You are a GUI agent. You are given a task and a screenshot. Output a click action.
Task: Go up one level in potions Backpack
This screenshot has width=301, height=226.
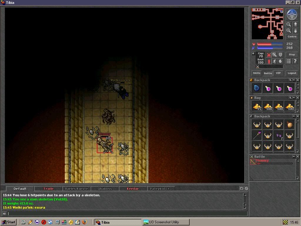coord(290,80)
